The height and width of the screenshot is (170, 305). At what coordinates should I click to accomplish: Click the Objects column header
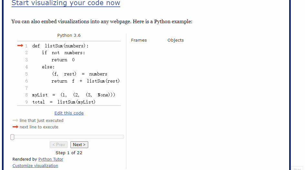click(x=176, y=40)
